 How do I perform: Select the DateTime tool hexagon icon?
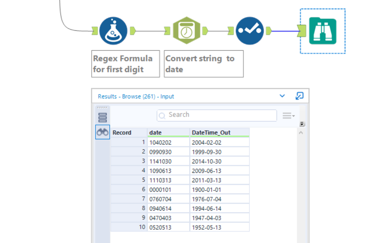(186, 31)
